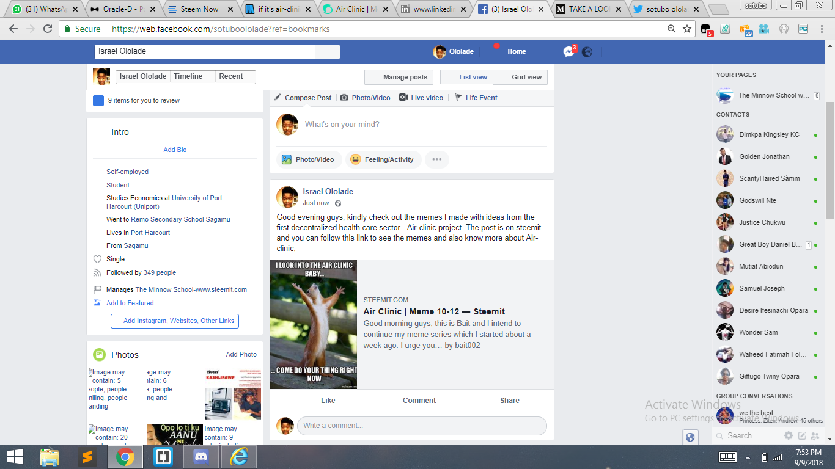Click Home in Facebook header

[x=517, y=52]
